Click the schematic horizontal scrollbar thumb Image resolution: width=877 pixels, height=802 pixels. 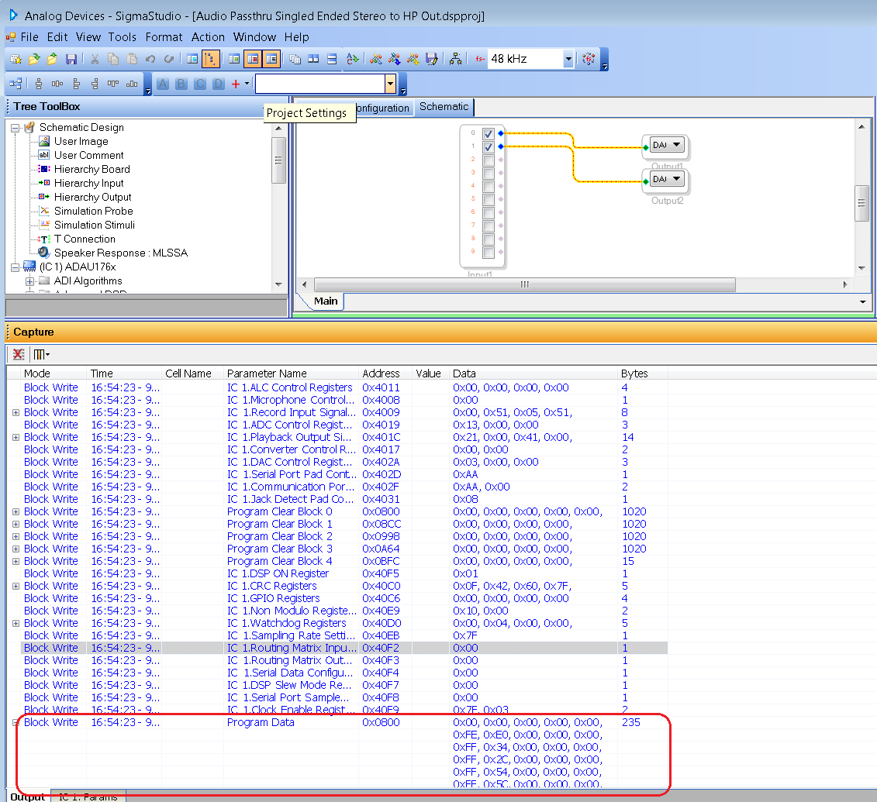[525, 284]
